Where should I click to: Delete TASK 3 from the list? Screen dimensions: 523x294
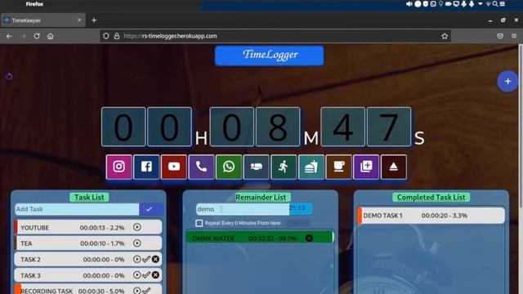point(155,275)
